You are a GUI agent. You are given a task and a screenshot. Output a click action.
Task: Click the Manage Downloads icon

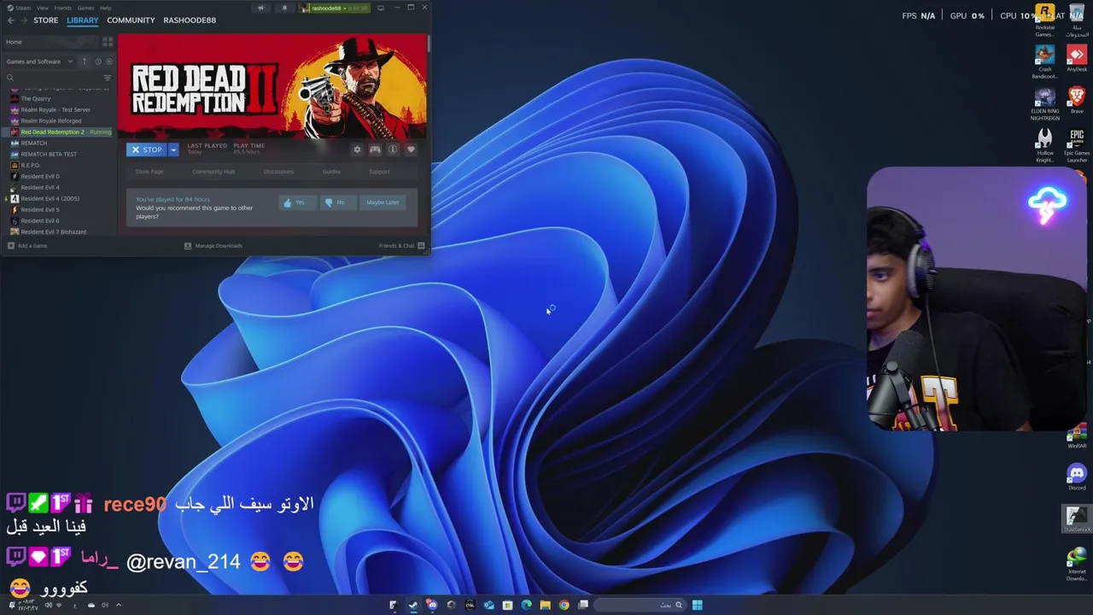click(188, 246)
